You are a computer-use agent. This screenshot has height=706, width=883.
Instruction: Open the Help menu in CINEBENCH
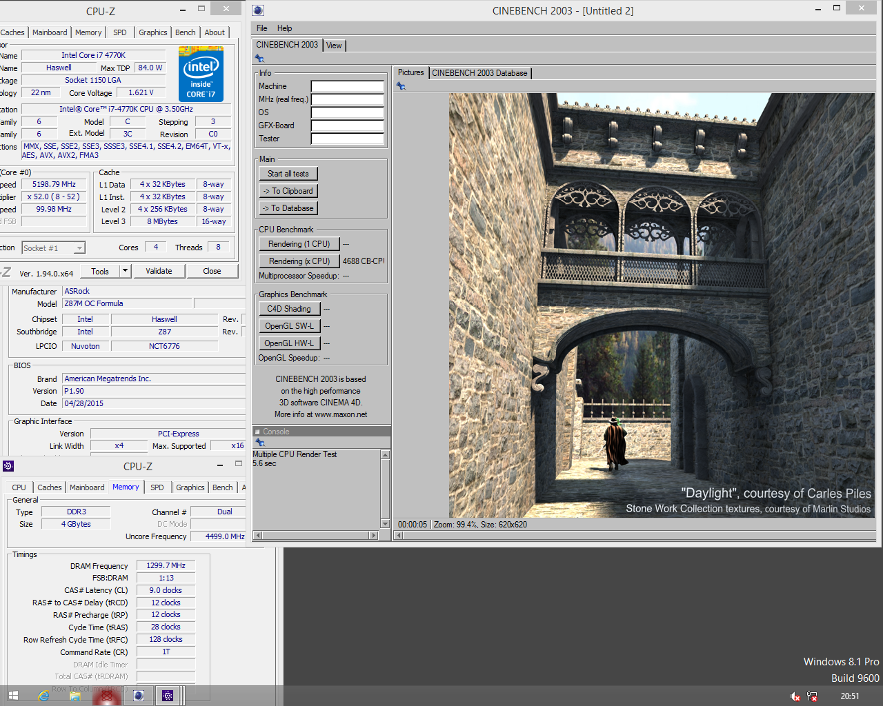click(x=284, y=28)
